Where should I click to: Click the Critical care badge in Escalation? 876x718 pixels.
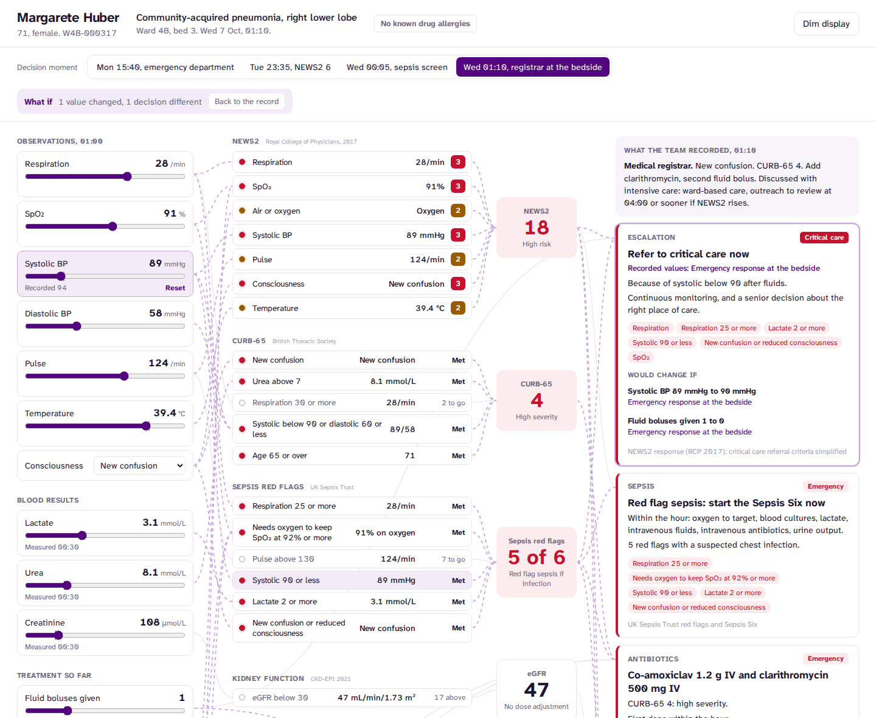pos(824,237)
